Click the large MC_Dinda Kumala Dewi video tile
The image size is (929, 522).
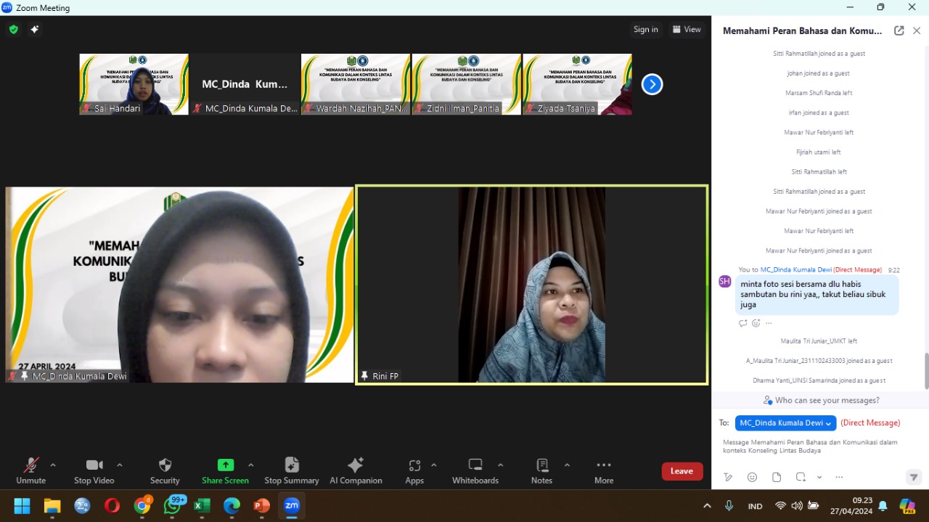pos(179,285)
